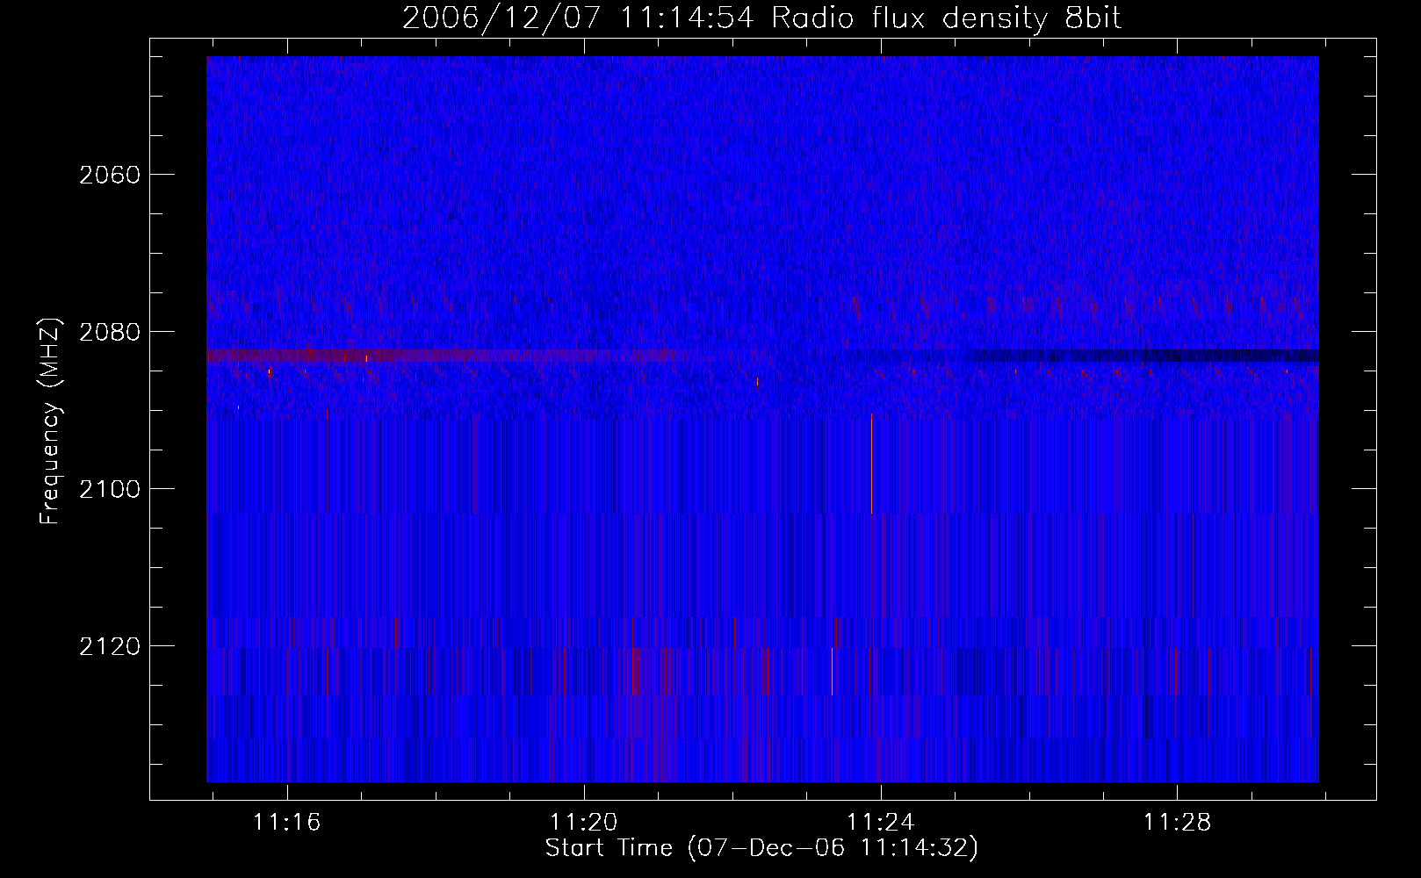
Task: Click the 'Frequency (MHZ)' axis title
Action: (51, 421)
